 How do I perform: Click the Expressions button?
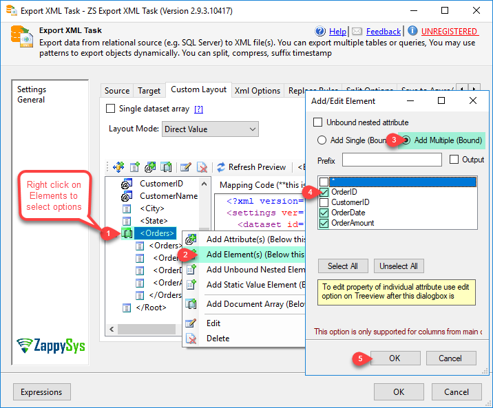41,392
